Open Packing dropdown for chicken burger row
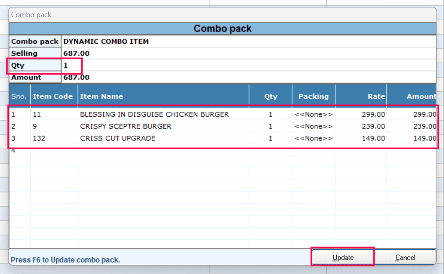 click(314, 114)
